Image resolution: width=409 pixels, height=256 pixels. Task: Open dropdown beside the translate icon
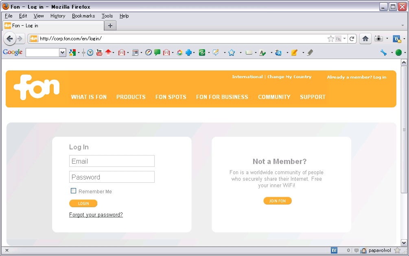[x=287, y=53]
